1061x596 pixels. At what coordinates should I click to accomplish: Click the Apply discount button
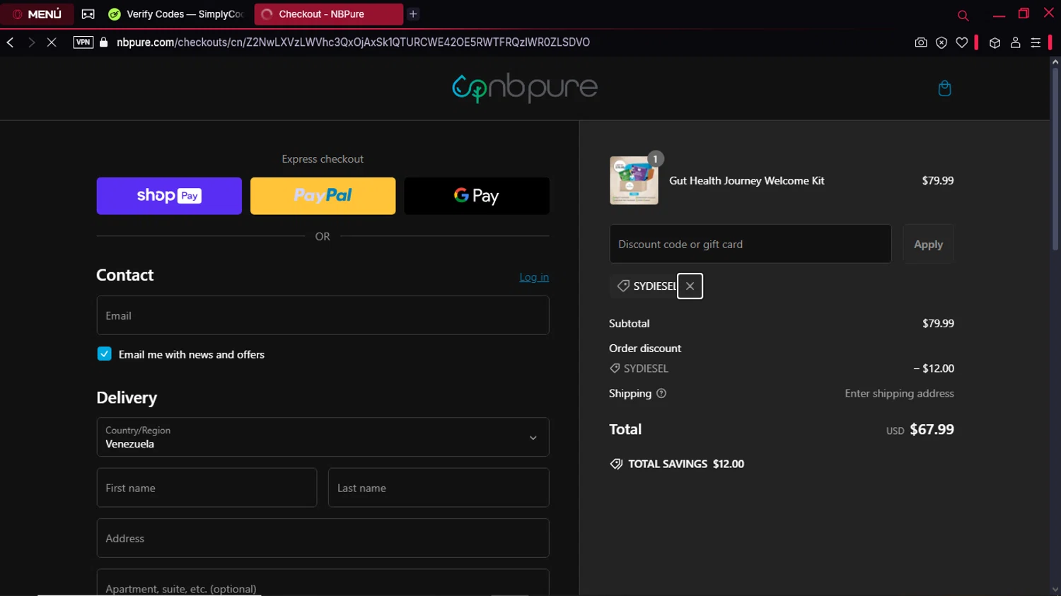pos(928,244)
